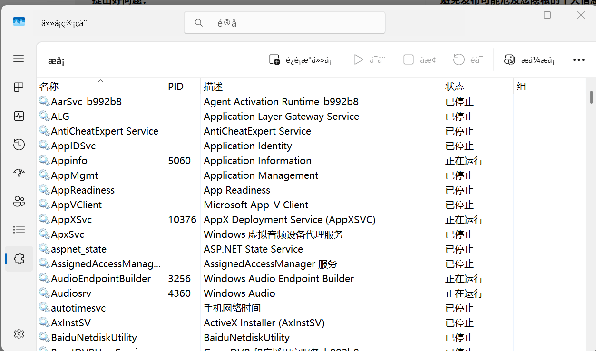Click description AppX Deployment Service (AppXSVC)
Image resolution: width=596 pixels, height=351 pixels.
[x=290, y=220]
